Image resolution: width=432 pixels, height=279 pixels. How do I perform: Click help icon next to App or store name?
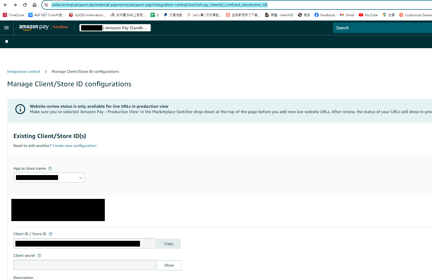tap(50, 168)
